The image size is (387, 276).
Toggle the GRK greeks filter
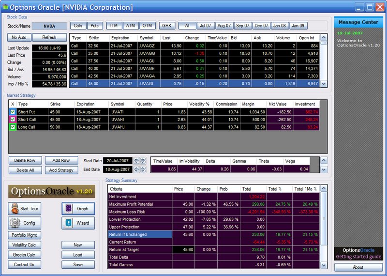167,26
